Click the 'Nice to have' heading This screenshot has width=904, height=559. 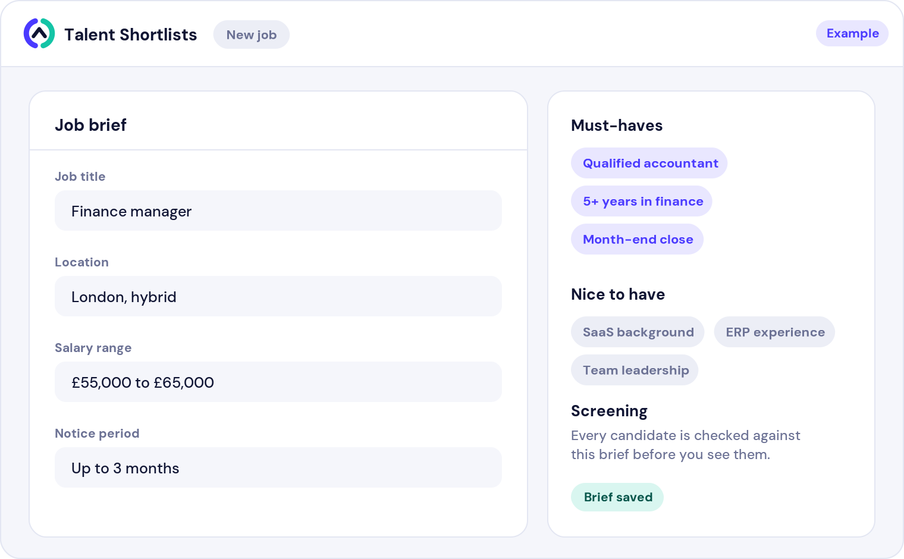[x=618, y=294]
